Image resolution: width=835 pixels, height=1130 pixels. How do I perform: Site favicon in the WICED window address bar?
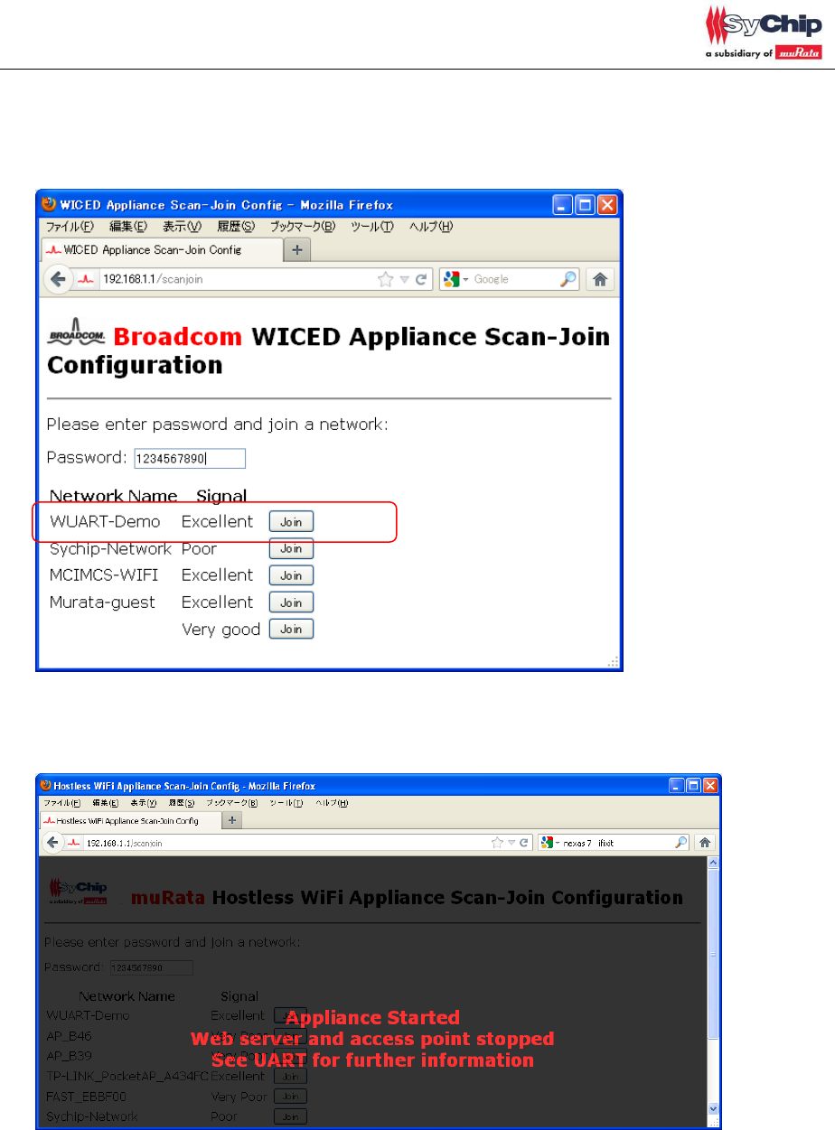tap(87, 280)
